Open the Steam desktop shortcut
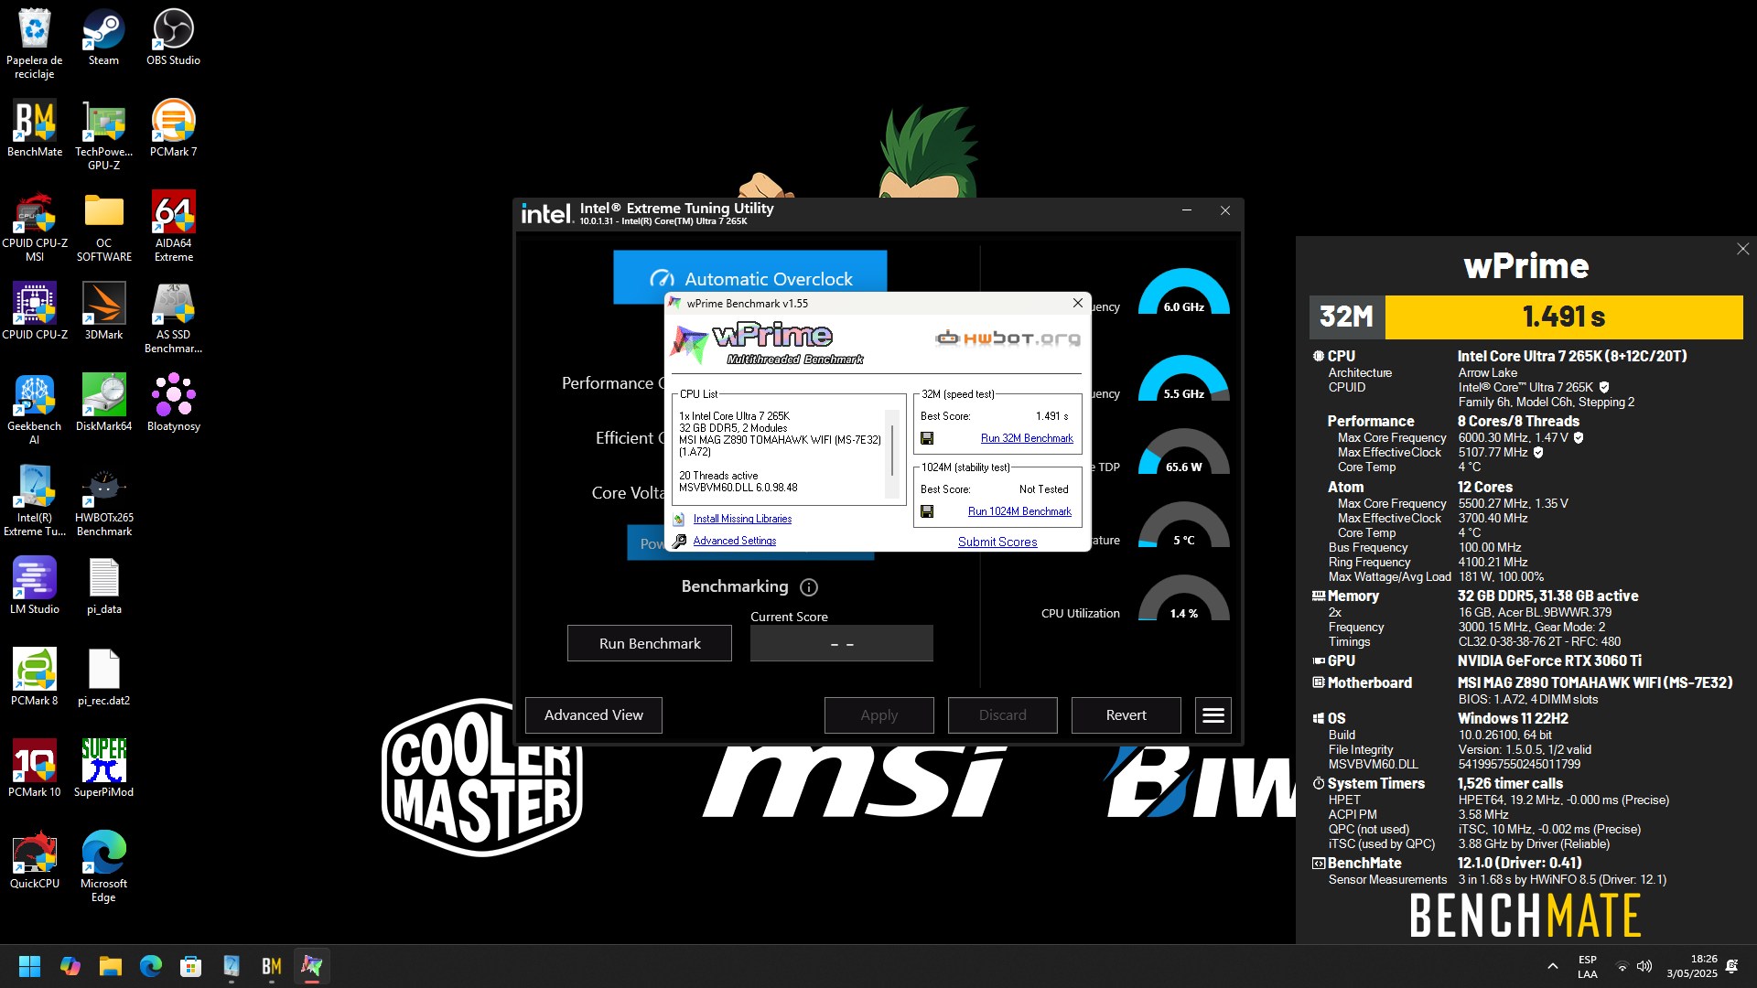Viewport: 1757px width, 988px height. pos(103,38)
